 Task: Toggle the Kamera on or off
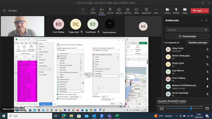point(167,11)
